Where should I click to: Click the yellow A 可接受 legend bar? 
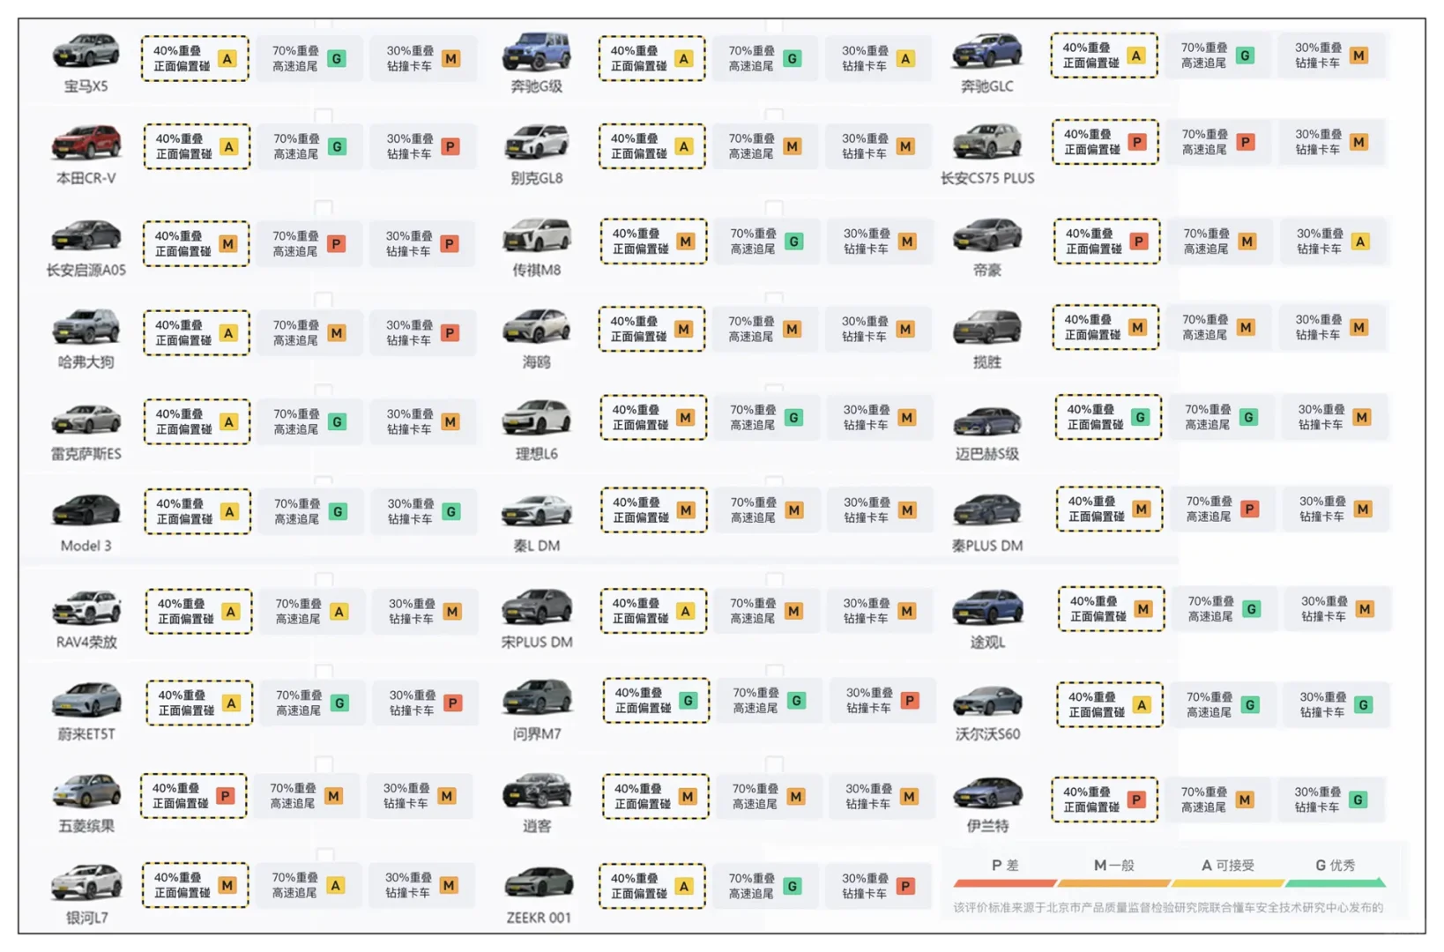[x=1227, y=882]
